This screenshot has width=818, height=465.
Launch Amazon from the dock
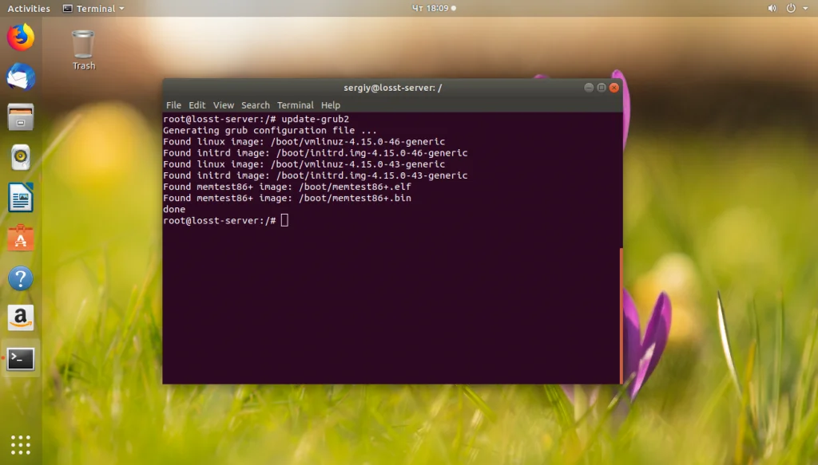tap(20, 318)
